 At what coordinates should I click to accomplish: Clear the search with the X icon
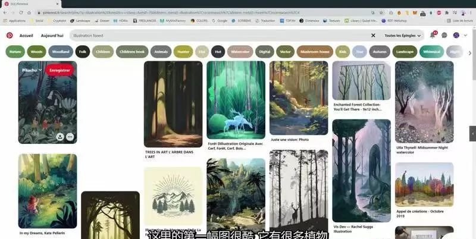coord(373,36)
